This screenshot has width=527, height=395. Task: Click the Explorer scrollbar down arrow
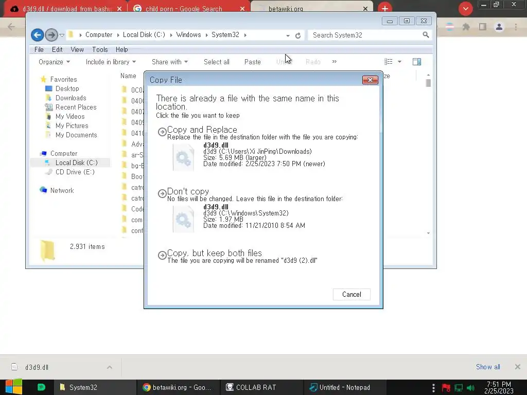tap(428, 233)
